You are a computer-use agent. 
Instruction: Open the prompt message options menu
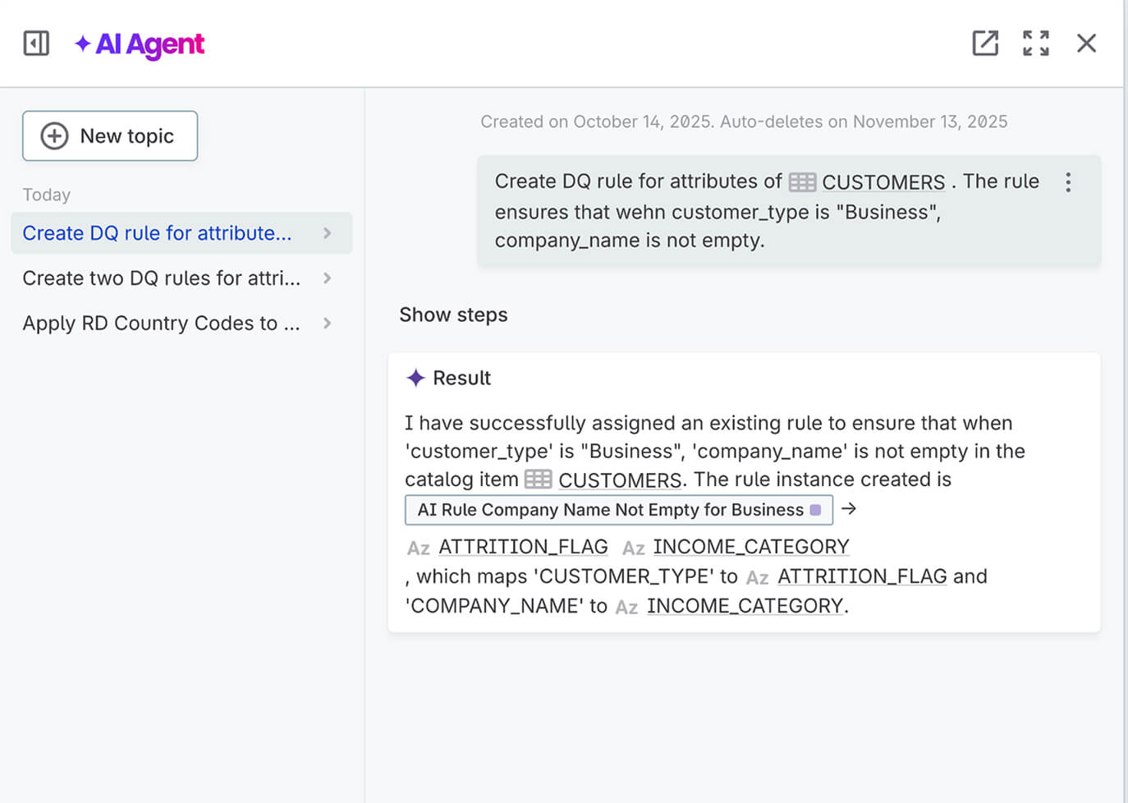pyautogui.click(x=1067, y=182)
